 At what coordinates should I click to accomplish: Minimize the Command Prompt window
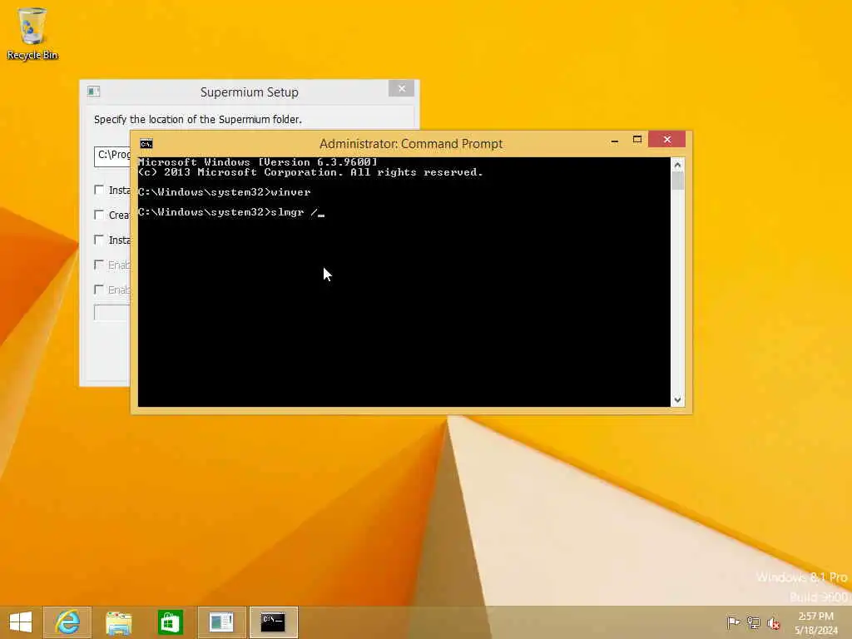pyautogui.click(x=615, y=140)
